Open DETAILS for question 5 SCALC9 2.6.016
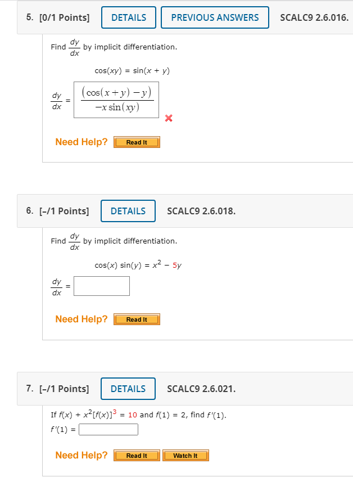 coord(128,17)
